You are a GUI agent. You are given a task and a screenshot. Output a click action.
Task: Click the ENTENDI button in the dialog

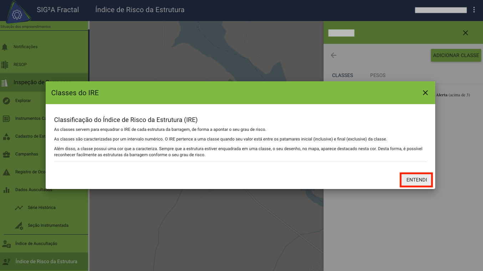(x=416, y=180)
